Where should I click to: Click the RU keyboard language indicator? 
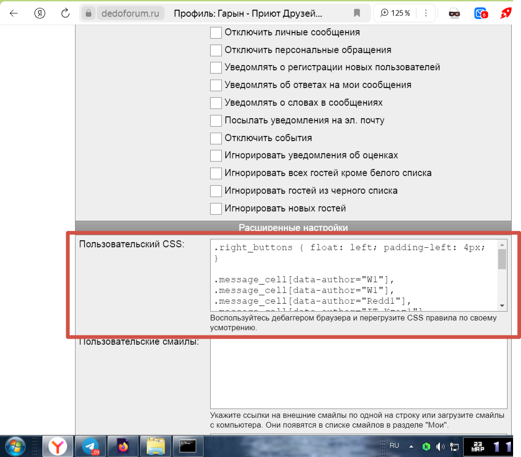[x=394, y=445]
